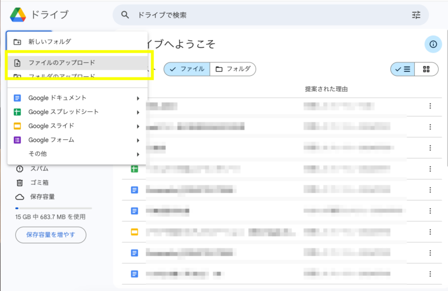Click the spam (スパム) sidebar icon

[x=20, y=169]
